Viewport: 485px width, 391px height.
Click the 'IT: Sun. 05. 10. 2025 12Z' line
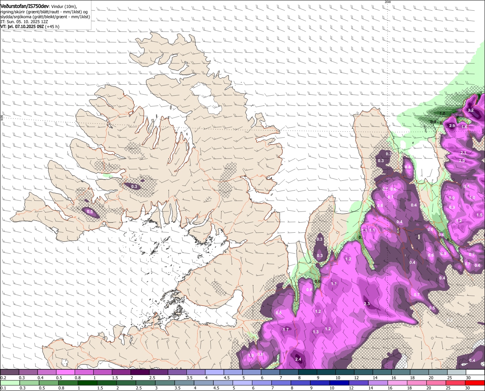(x=24, y=22)
